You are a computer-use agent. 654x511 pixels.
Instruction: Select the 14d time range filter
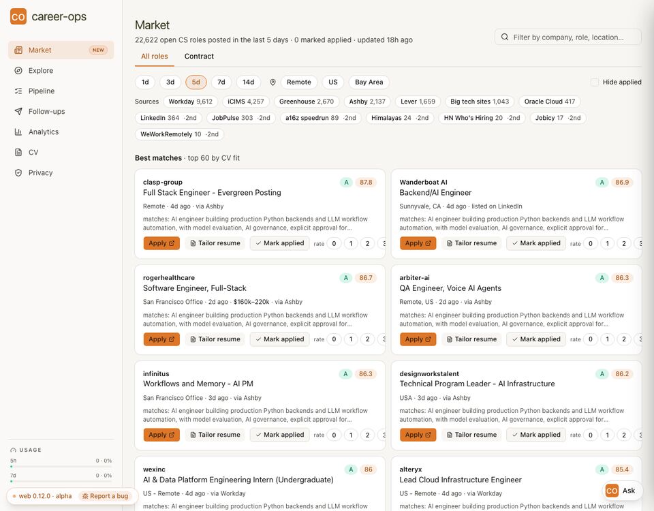click(x=249, y=82)
